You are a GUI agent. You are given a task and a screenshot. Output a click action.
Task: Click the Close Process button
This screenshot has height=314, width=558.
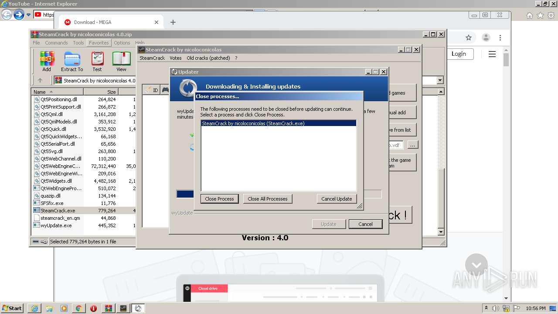pos(219,199)
